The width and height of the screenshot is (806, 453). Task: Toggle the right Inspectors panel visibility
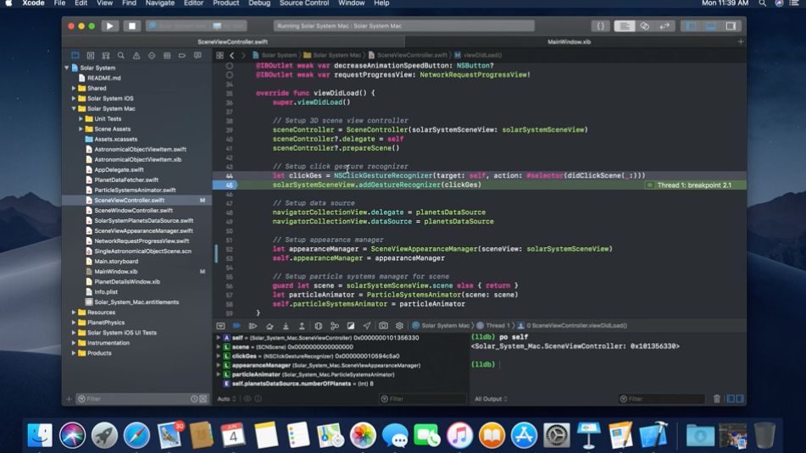(x=731, y=26)
